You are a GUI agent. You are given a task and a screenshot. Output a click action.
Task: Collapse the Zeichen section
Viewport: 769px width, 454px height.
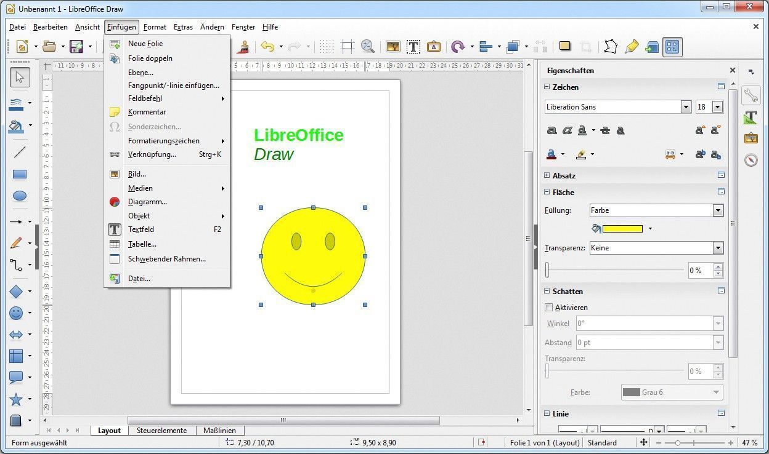tap(547, 87)
